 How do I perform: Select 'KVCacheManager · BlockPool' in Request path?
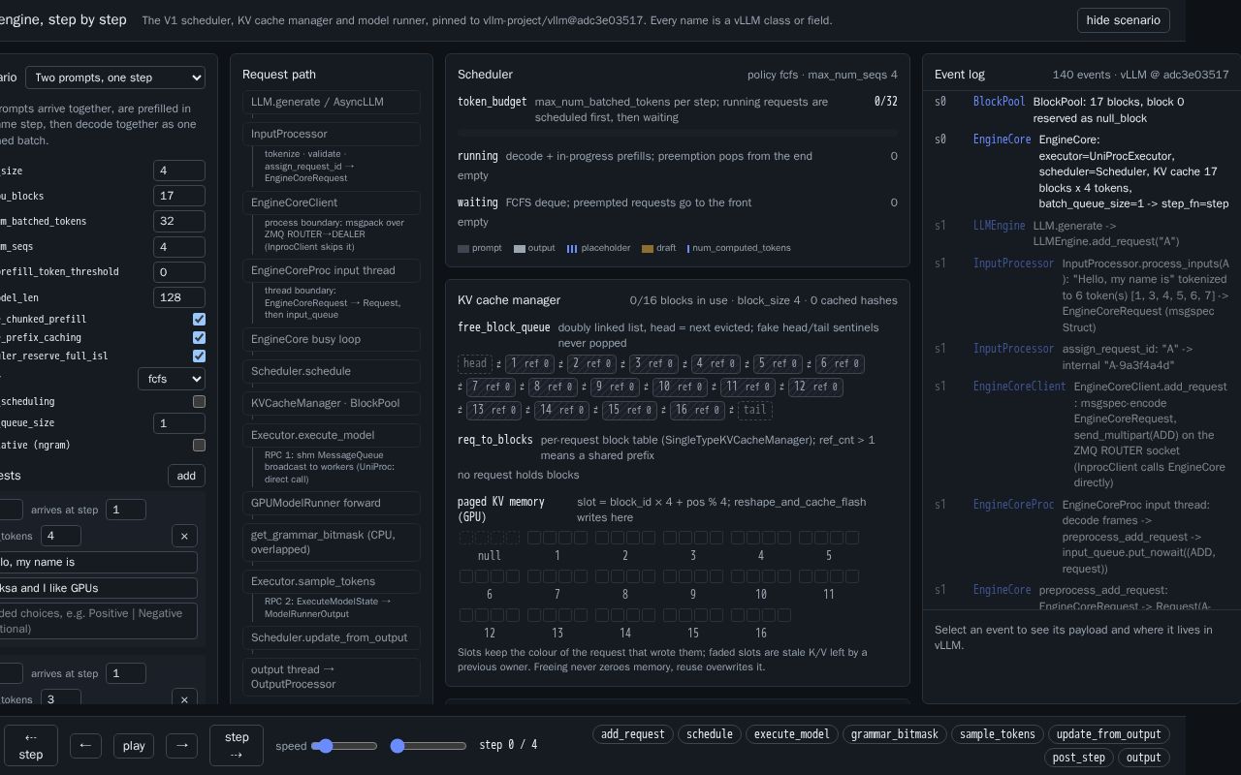pos(331,403)
